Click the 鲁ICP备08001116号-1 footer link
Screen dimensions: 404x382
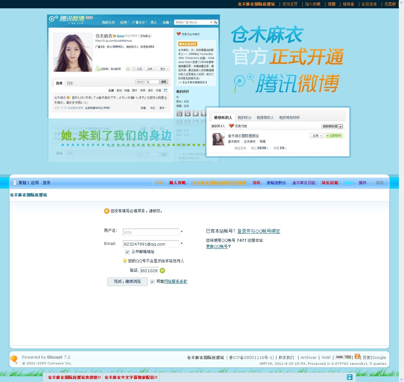[x=251, y=358]
